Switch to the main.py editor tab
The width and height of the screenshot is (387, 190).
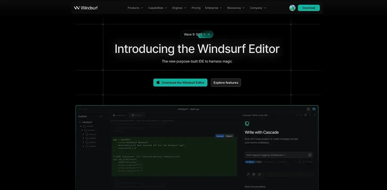[x=136, y=115]
